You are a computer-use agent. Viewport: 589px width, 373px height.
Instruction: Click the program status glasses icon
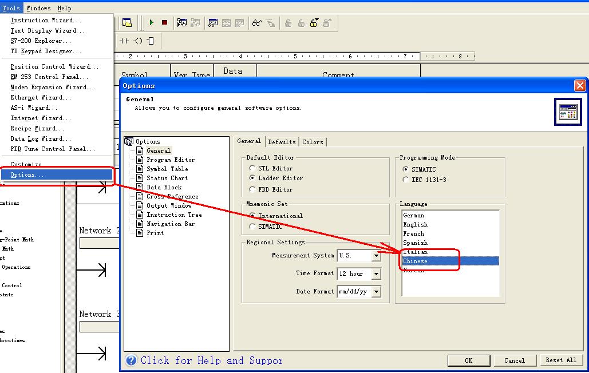pyautogui.click(x=256, y=23)
